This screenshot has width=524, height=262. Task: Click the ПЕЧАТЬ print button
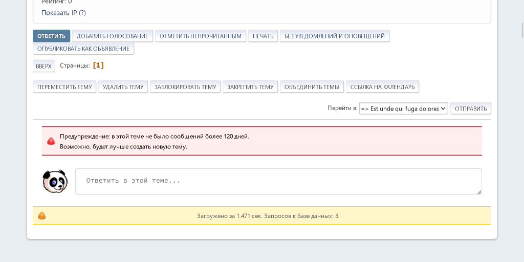point(263,36)
